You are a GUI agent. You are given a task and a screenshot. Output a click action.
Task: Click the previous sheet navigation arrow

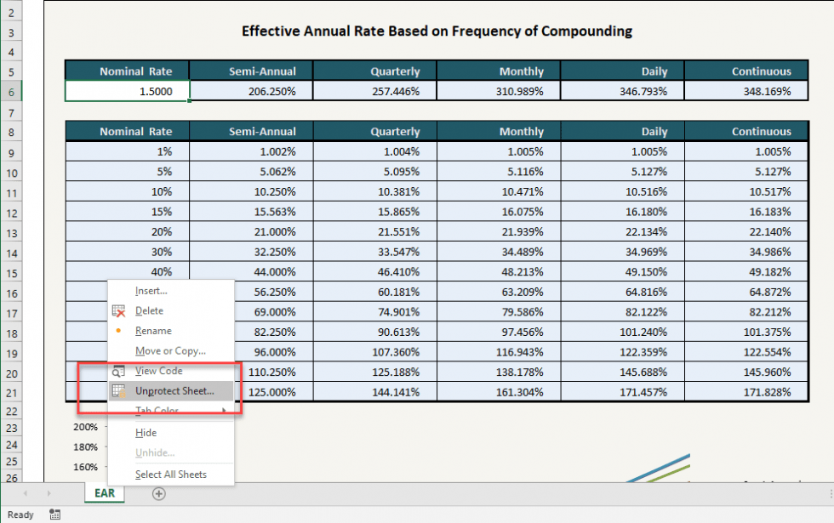(24, 493)
